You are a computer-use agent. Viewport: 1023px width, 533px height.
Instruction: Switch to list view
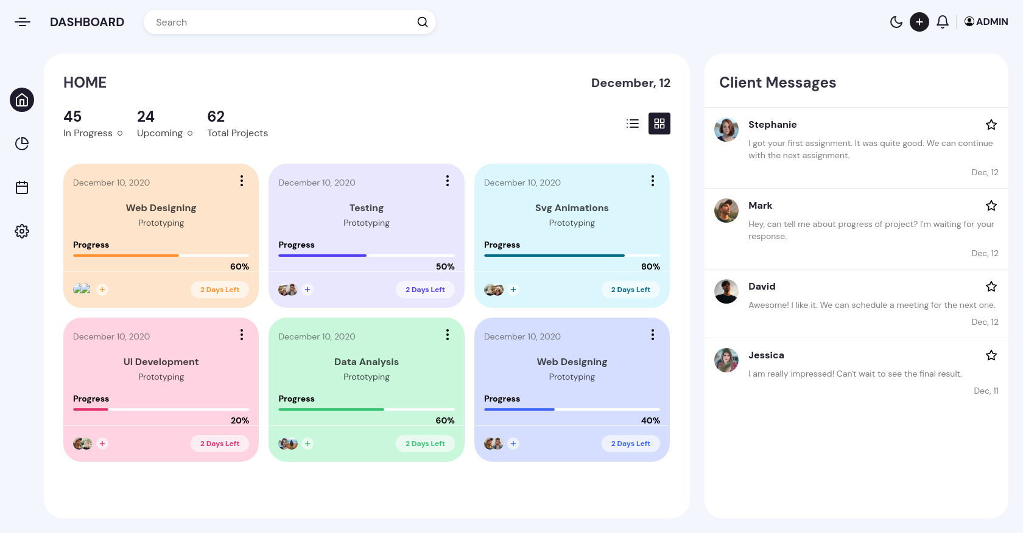(x=633, y=124)
